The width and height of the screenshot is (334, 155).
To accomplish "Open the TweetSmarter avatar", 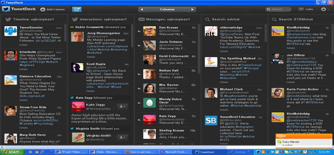I will point(11,31).
